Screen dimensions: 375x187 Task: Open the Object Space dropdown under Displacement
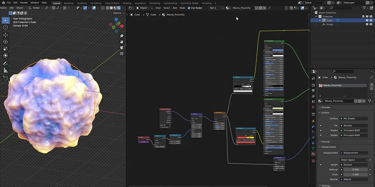(353, 160)
